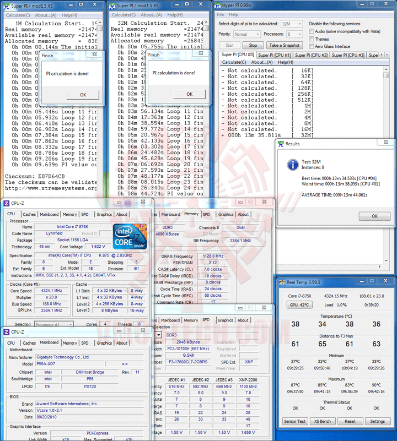Image resolution: width=397 pixels, height=441 pixels.
Task: Click the mainboard Model field P55A-UD7
Action: 70,364
